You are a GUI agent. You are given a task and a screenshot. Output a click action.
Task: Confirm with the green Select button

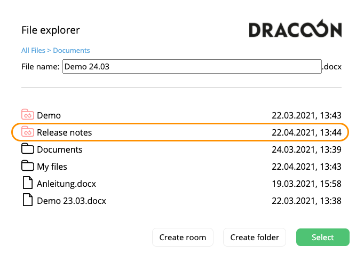click(323, 238)
